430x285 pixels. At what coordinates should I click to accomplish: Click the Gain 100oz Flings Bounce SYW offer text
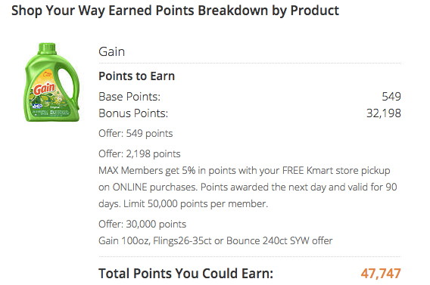coord(216,241)
